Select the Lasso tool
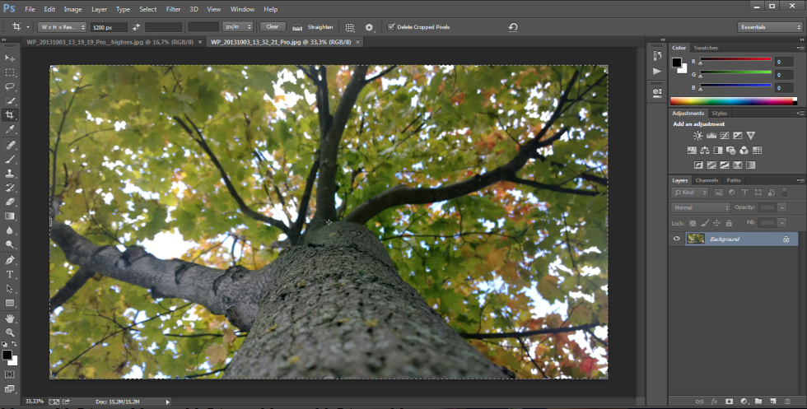This screenshot has height=409, width=807. tap(10, 86)
